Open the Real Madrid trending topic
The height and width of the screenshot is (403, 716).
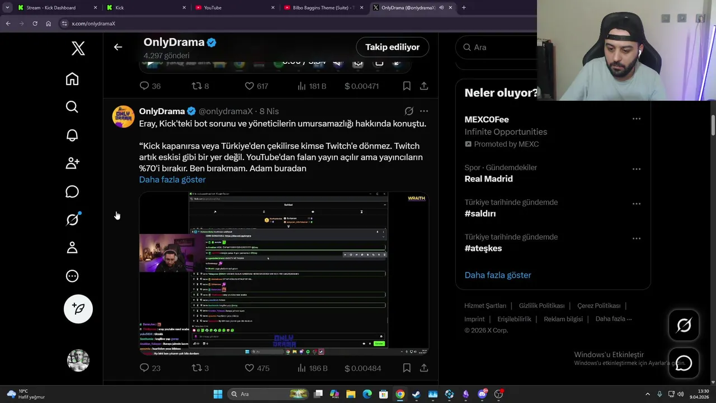(x=488, y=179)
